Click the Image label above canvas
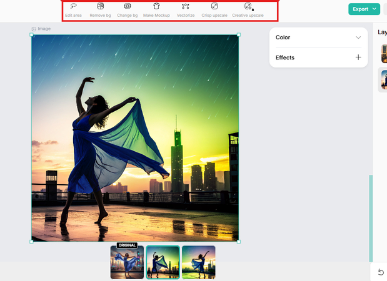Viewport: 387px width, 281px height. click(41, 29)
